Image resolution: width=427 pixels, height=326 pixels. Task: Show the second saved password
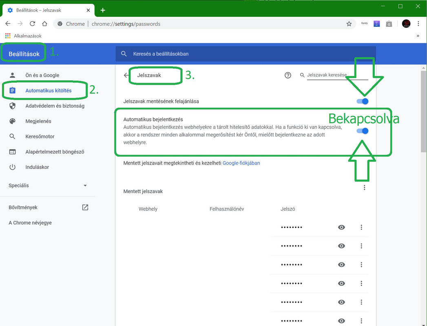click(x=341, y=246)
